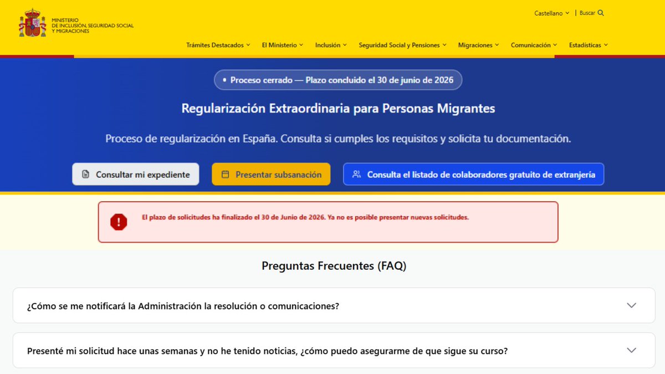Open Seguridad Social y Pensiones menu

pos(402,45)
